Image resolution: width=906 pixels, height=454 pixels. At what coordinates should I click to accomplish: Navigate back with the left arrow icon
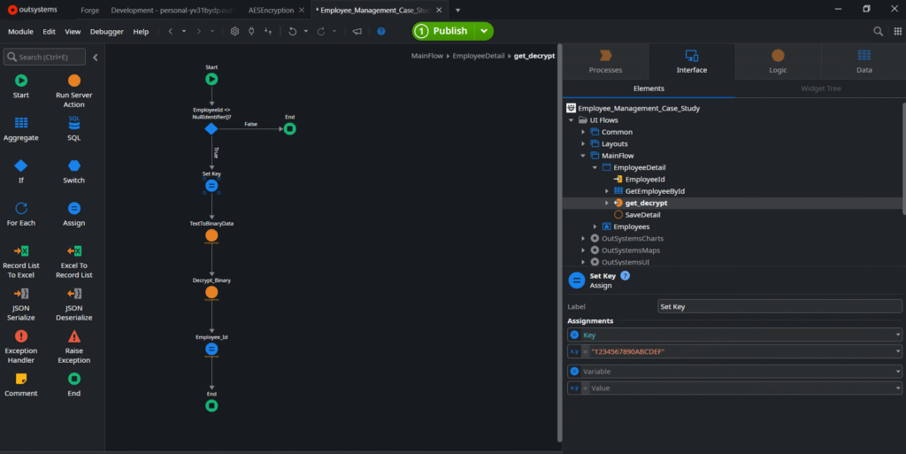(171, 31)
